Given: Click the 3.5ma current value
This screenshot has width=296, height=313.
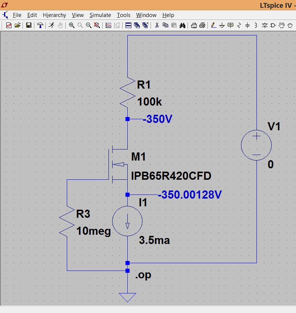Looking at the screenshot, I should (x=154, y=240).
